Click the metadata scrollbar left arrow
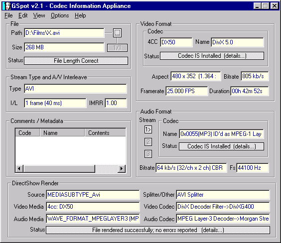The image size is (281, 243). pyautogui.click(x=19, y=168)
